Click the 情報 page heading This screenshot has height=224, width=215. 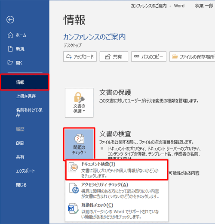click(x=74, y=20)
